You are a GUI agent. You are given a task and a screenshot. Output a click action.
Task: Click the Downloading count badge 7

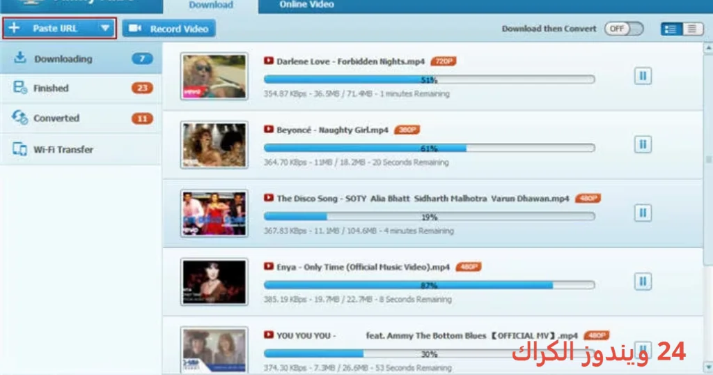pyautogui.click(x=142, y=59)
